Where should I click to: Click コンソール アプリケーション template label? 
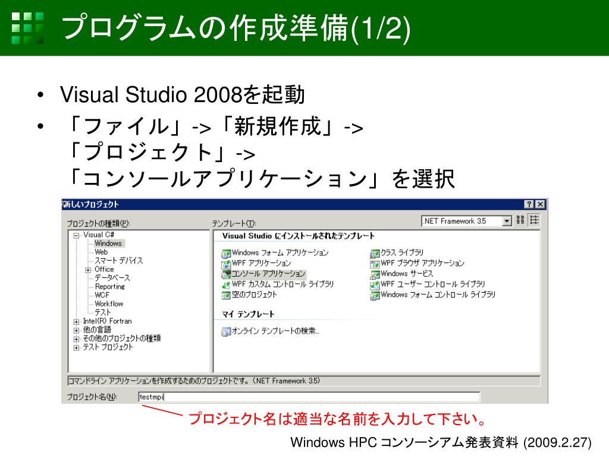[x=268, y=274]
